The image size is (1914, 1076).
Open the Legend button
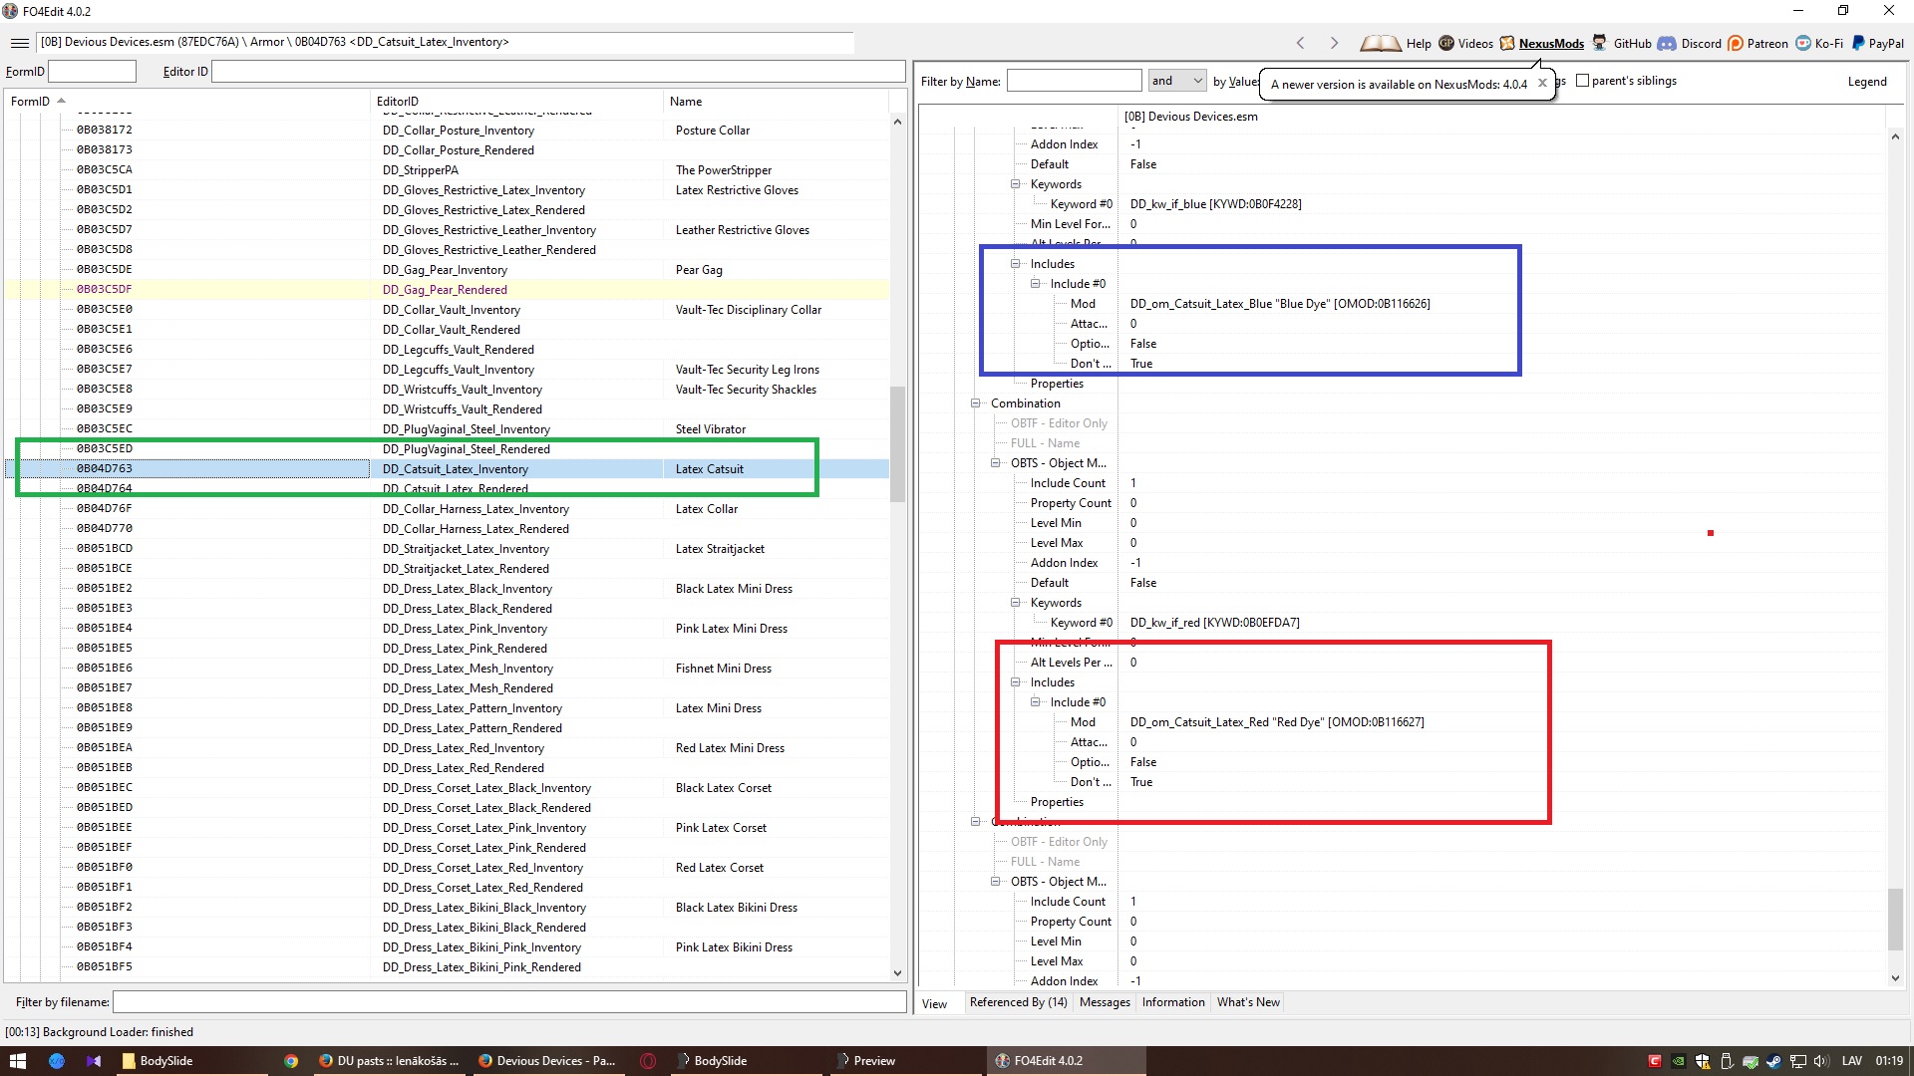click(x=1867, y=82)
